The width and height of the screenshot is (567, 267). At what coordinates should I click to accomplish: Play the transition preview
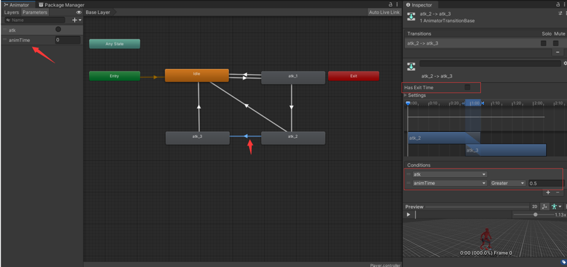coord(408,215)
